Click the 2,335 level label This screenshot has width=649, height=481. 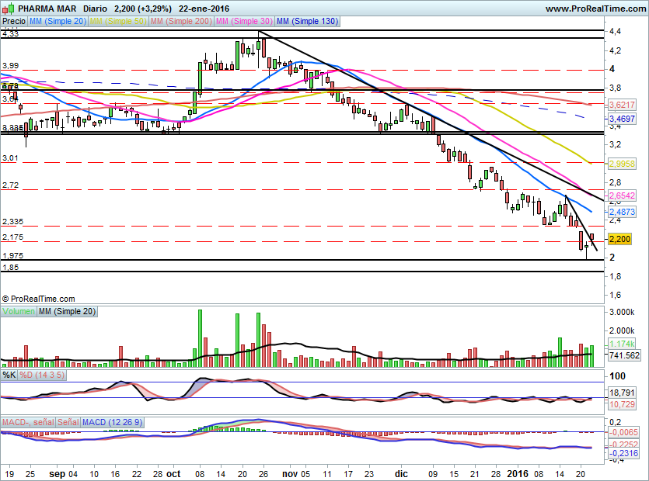tap(12, 222)
